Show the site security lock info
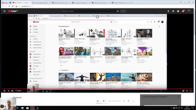Viewport: 196px width, 110px height. (x=16, y=6)
